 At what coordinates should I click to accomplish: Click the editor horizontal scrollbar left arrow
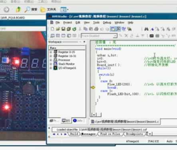point(94,115)
